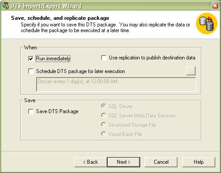221x173 pixels.
Task: Click the Run immediately label text
Action: 53,59
